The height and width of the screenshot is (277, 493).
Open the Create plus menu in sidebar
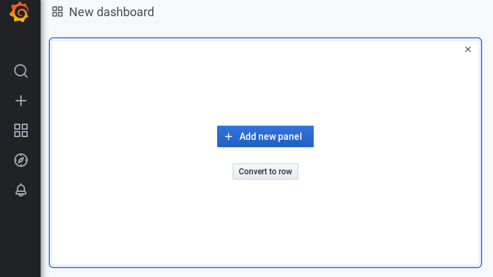click(21, 101)
